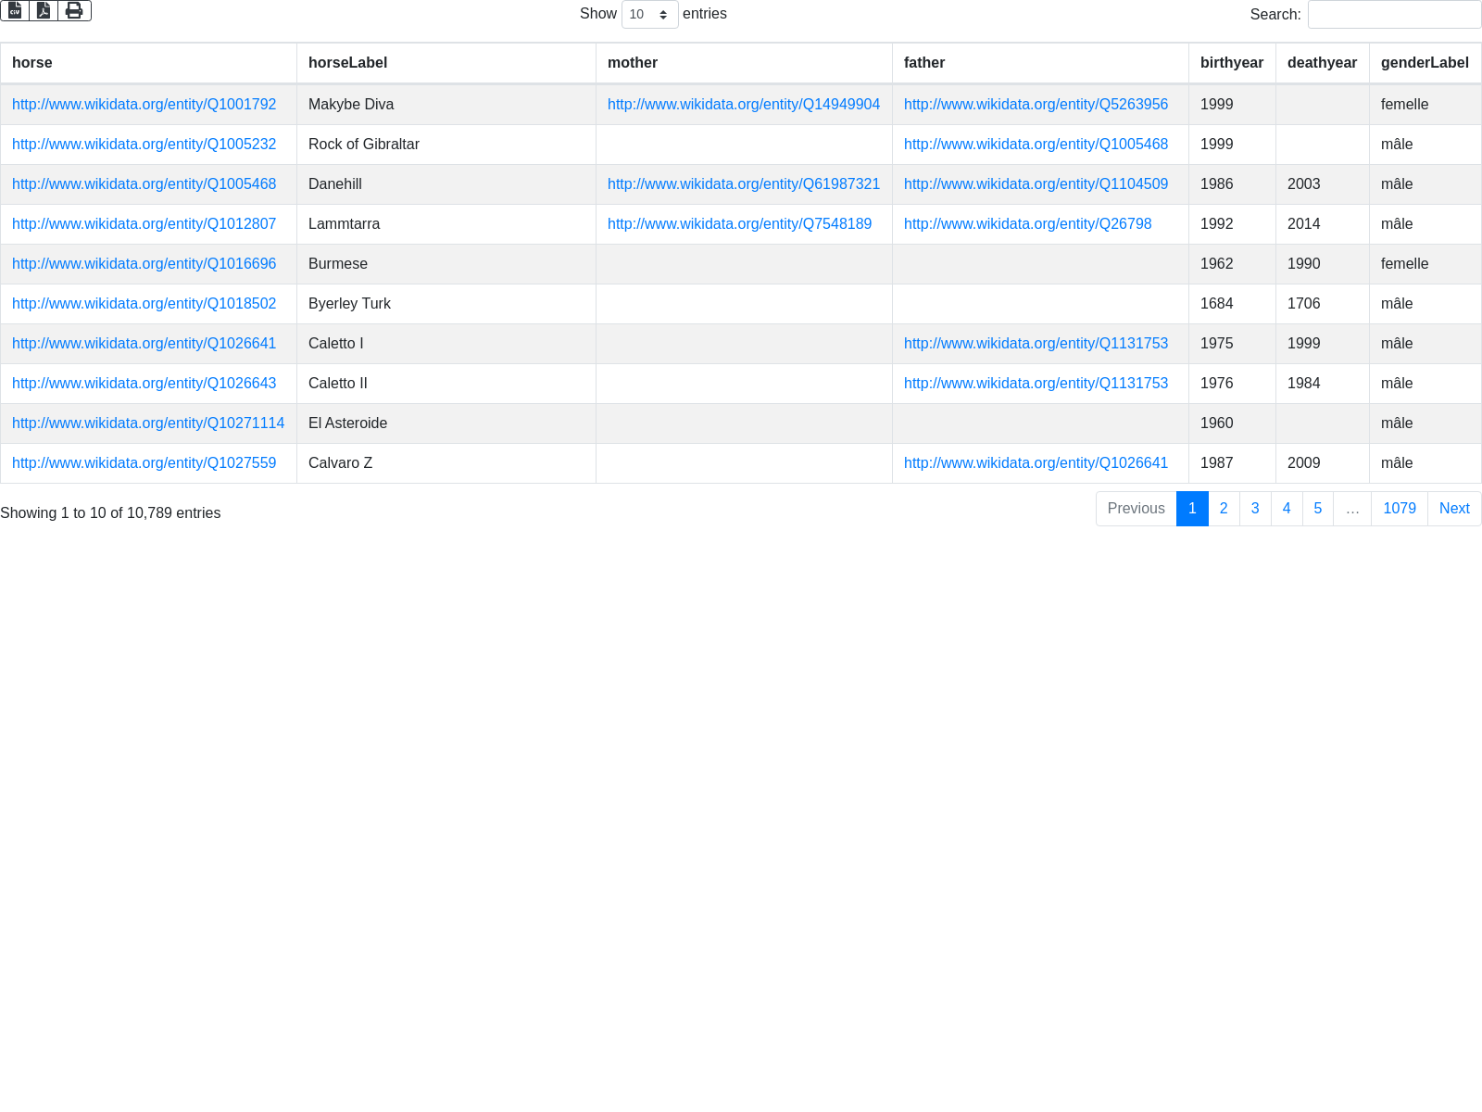Sort table by horseLabel column
The width and height of the screenshot is (1482, 1112).
(347, 63)
